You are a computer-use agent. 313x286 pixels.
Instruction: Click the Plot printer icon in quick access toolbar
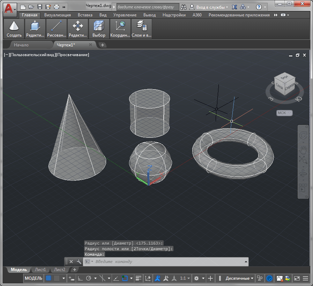point(56,7)
